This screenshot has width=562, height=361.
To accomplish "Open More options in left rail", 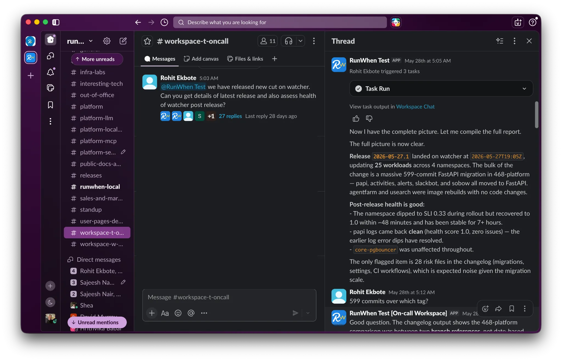I will coord(50,121).
